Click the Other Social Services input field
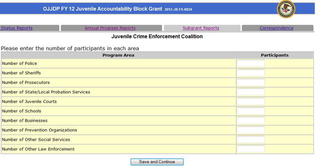 pyautogui.click(x=251, y=140)
